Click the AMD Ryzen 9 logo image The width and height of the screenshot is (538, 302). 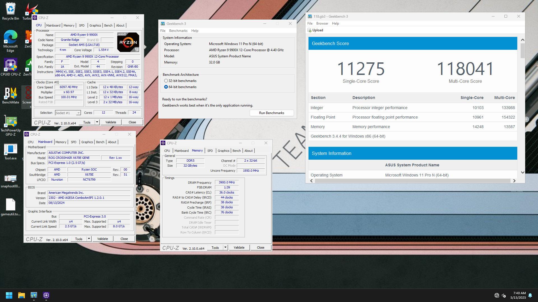[x=128, y=42]
